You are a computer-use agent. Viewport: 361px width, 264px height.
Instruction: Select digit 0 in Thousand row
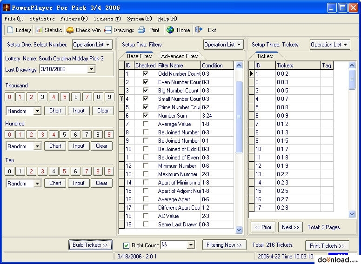[x=9, y=97]
